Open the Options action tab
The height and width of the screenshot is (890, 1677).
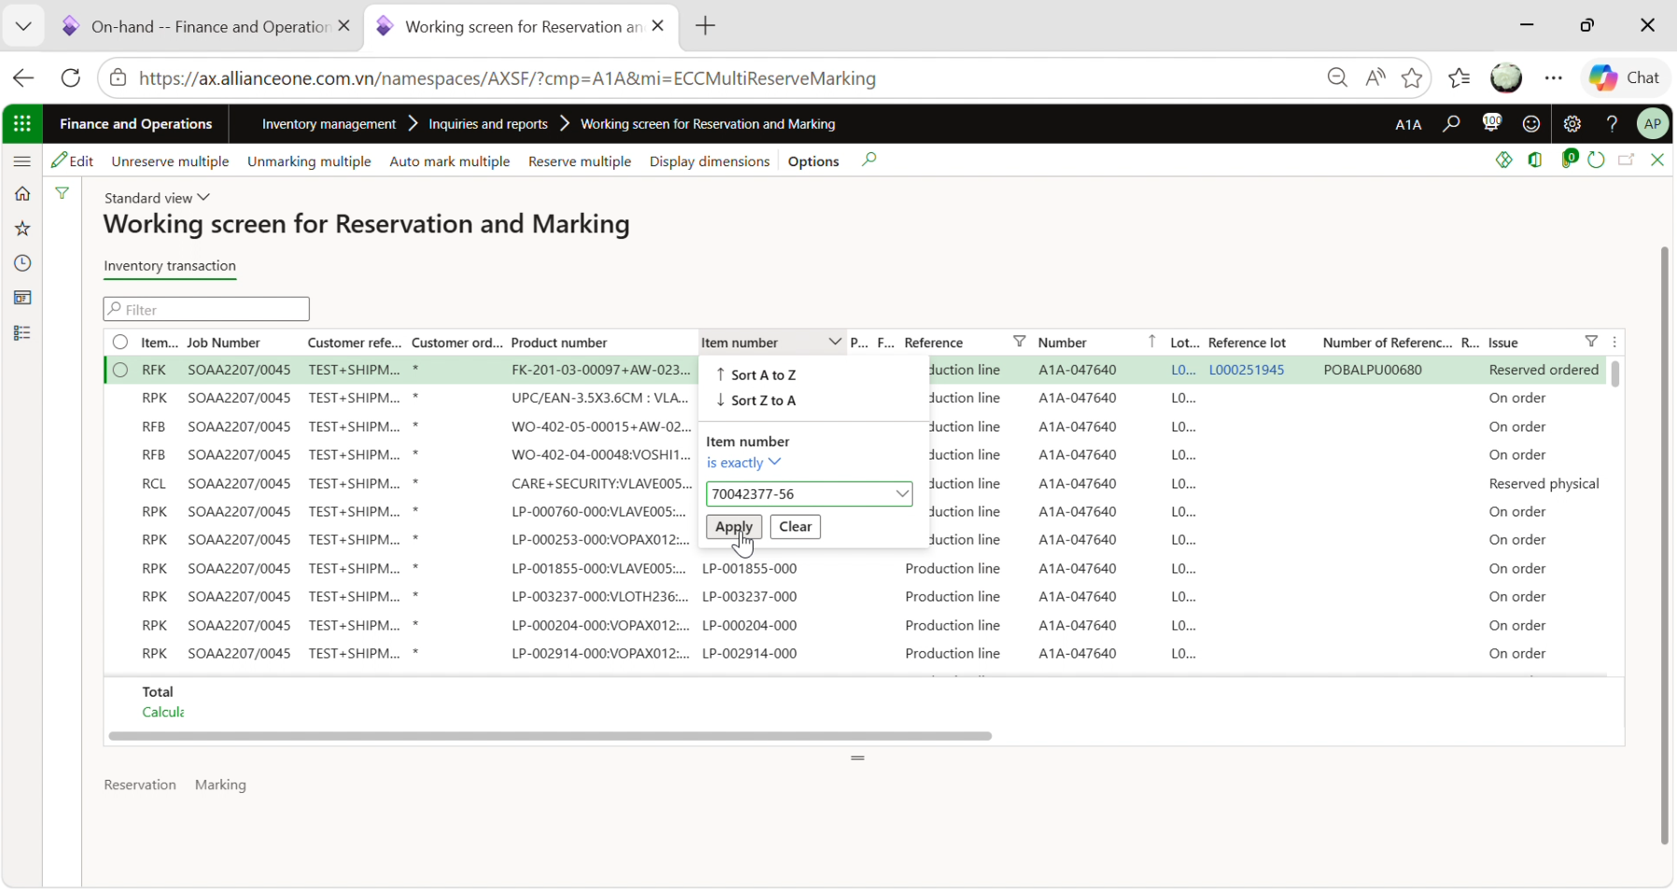coord(813,161)
